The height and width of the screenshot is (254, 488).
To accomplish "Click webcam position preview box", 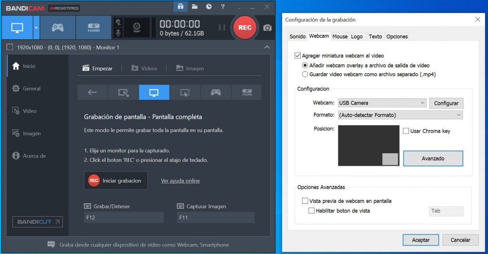I will tap(368, 146).
